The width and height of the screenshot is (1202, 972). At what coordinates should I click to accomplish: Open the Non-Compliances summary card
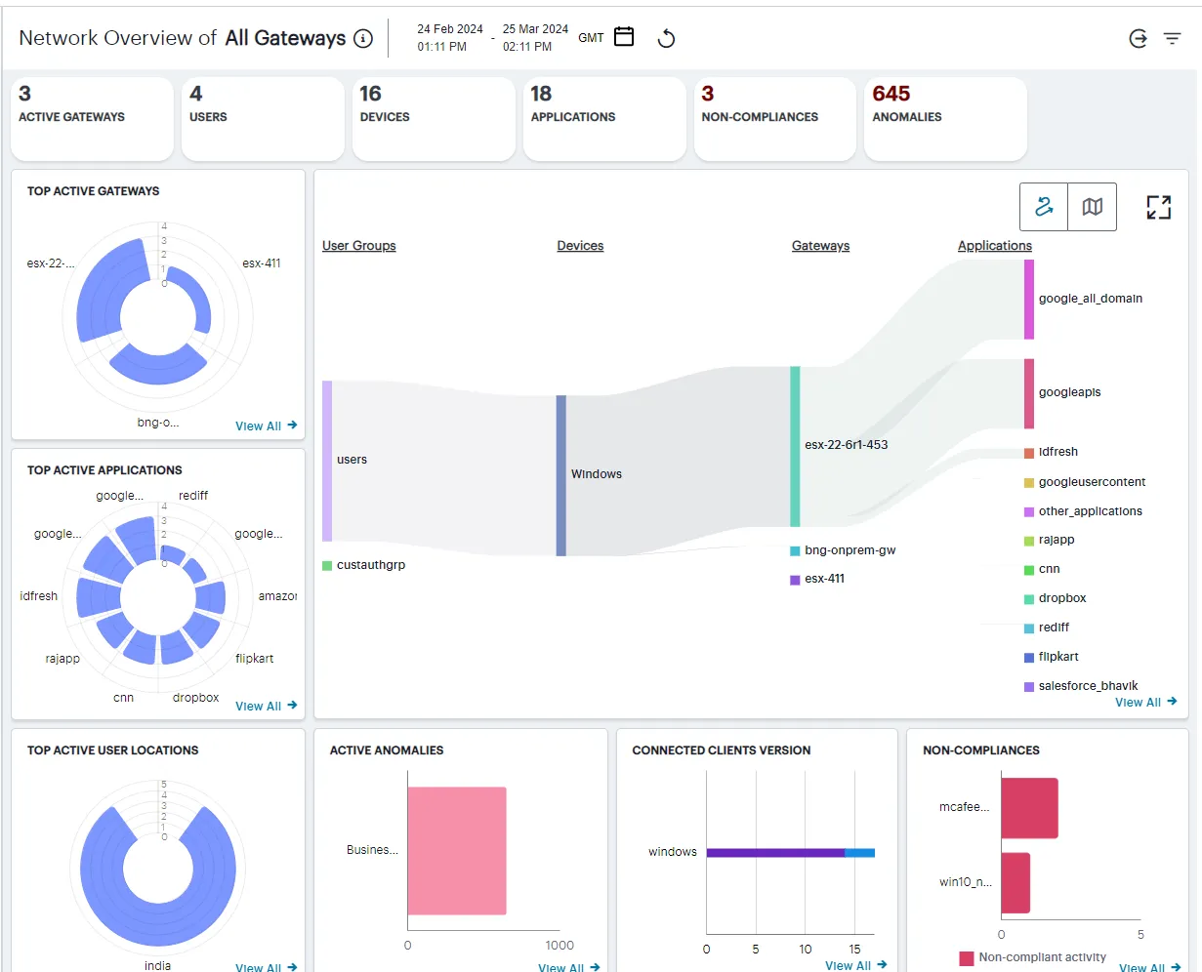point(775,119)
